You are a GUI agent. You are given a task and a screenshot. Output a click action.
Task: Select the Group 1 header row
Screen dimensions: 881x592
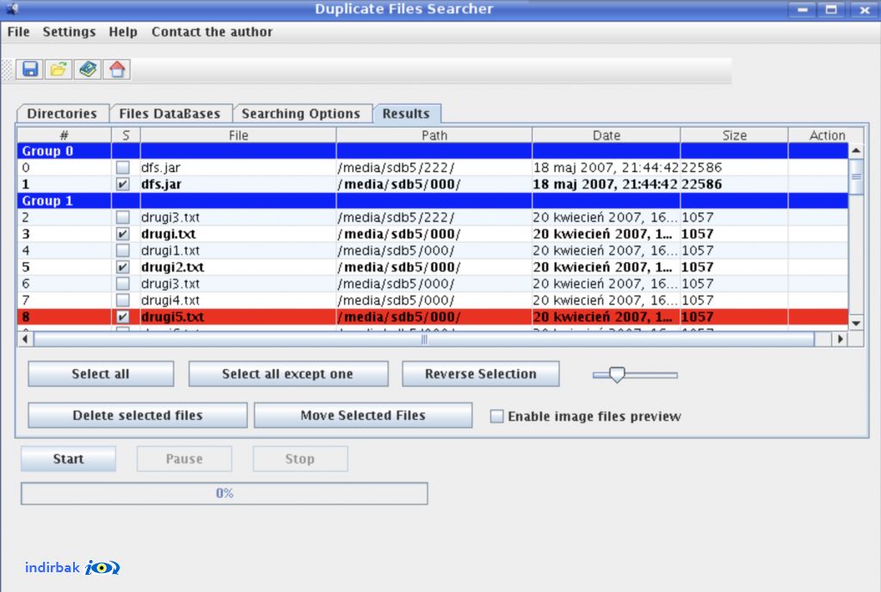[433, 200]
